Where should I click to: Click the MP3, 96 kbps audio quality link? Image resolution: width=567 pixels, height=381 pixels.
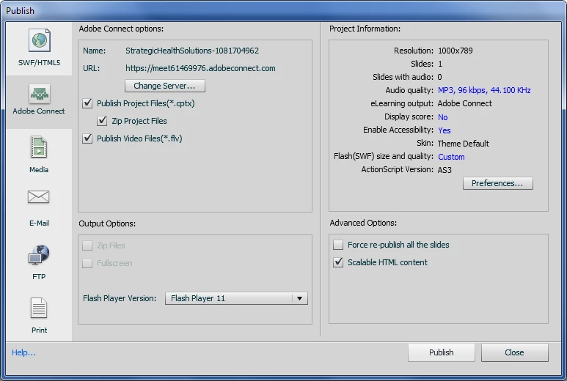pos(484,90)
